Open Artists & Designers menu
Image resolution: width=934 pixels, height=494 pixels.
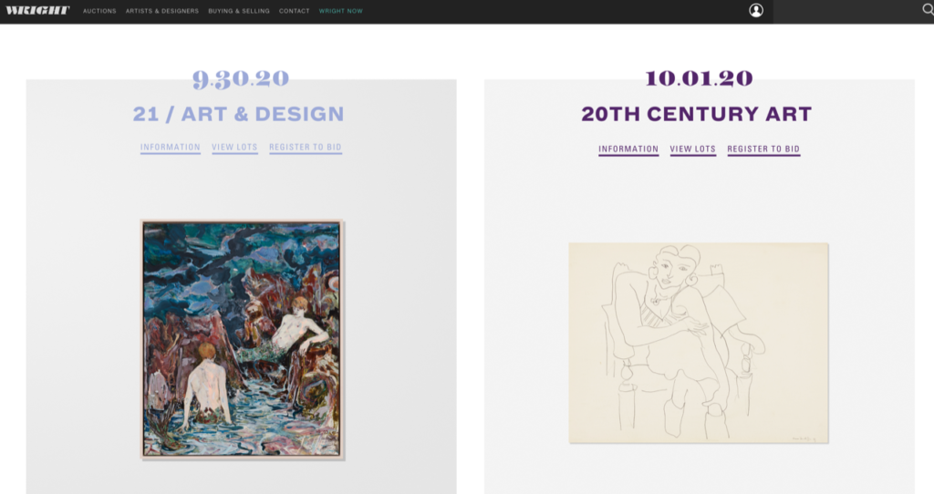[x=162, y=11]
